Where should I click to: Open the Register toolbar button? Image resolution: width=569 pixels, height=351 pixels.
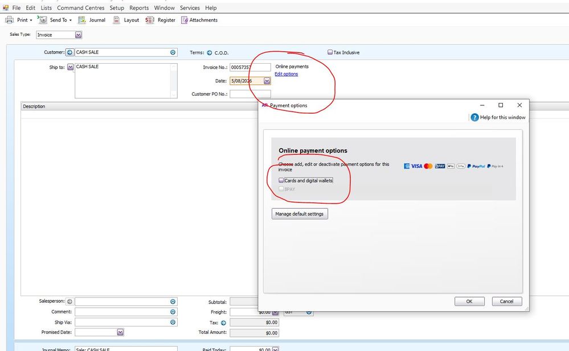[160, 20]
